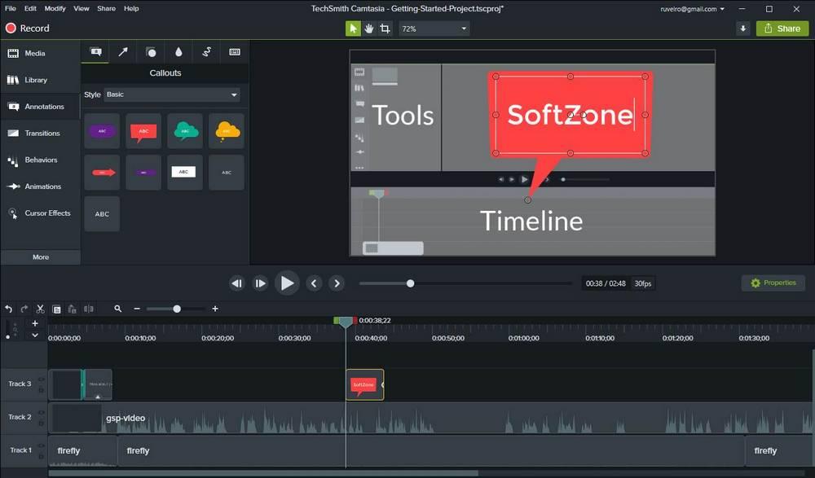Click the split clip icon in timeline toolbar
Image resolution: width=815 pixels, height=478 pixels.
click(x=89, y=309)
